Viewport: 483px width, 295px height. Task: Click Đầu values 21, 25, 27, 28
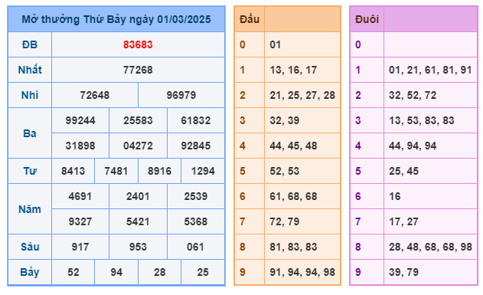[302, 95]
